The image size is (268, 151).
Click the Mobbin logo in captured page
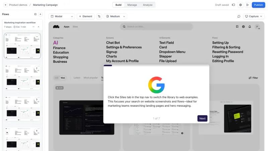(x=56, y=27)
